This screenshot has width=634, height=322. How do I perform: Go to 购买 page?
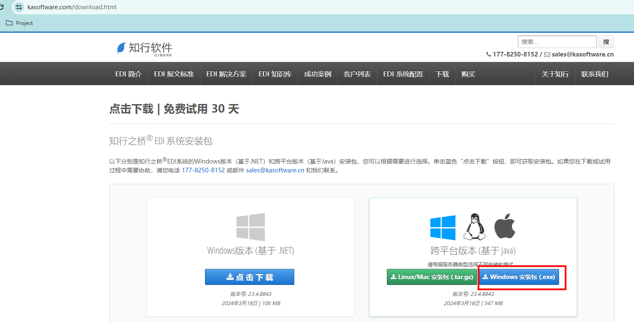(468, 74)
